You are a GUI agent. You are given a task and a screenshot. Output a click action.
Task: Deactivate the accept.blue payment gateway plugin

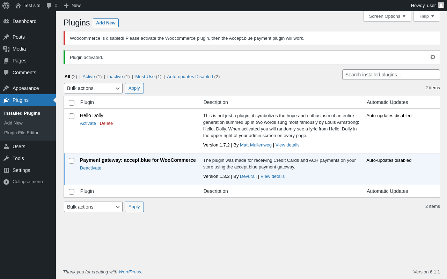click(x=90, y=168)
